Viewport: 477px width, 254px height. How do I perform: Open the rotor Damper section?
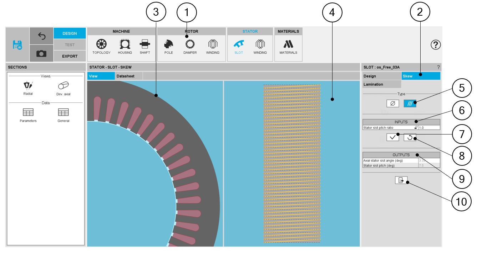pyautogui.click(x=190, y=46)
